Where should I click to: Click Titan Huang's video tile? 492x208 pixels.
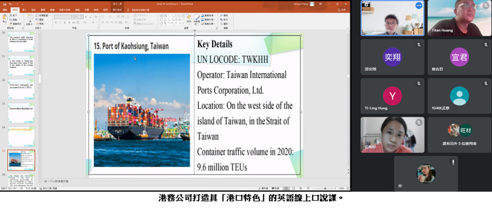(459, 18)
